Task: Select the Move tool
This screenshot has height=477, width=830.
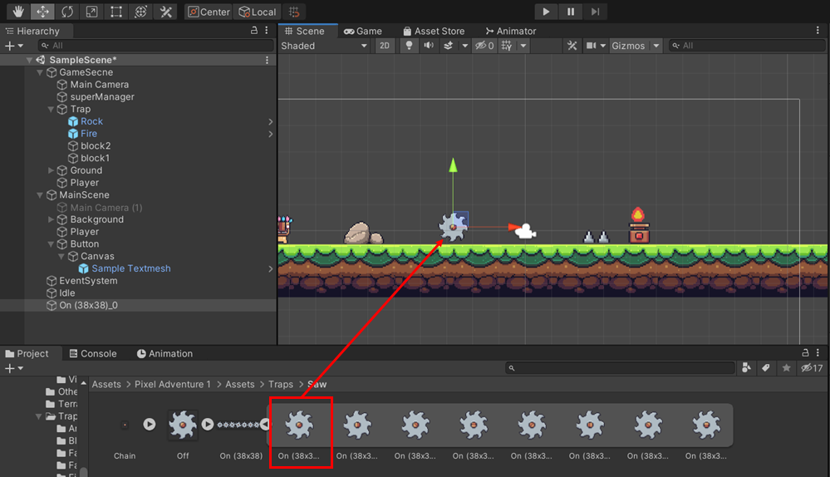Action: 43,12
